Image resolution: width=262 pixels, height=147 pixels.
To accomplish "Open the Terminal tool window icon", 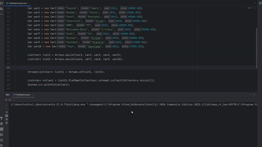I will click(x=2, y=135).
